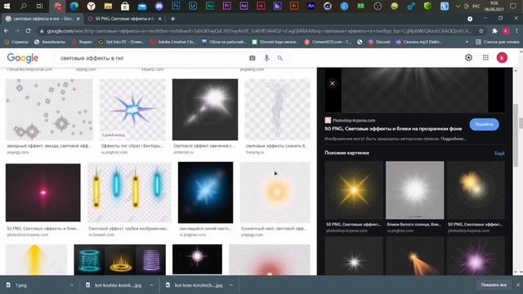Reload the current page
This screenshot has height=294, width=523.
(28, 31)
